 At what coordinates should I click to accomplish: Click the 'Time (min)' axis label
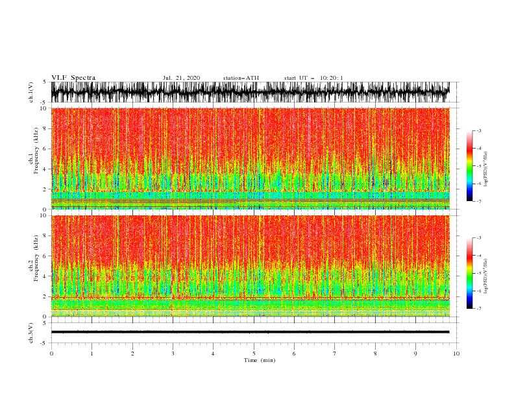pyautogui.click(x=260, y=360)
